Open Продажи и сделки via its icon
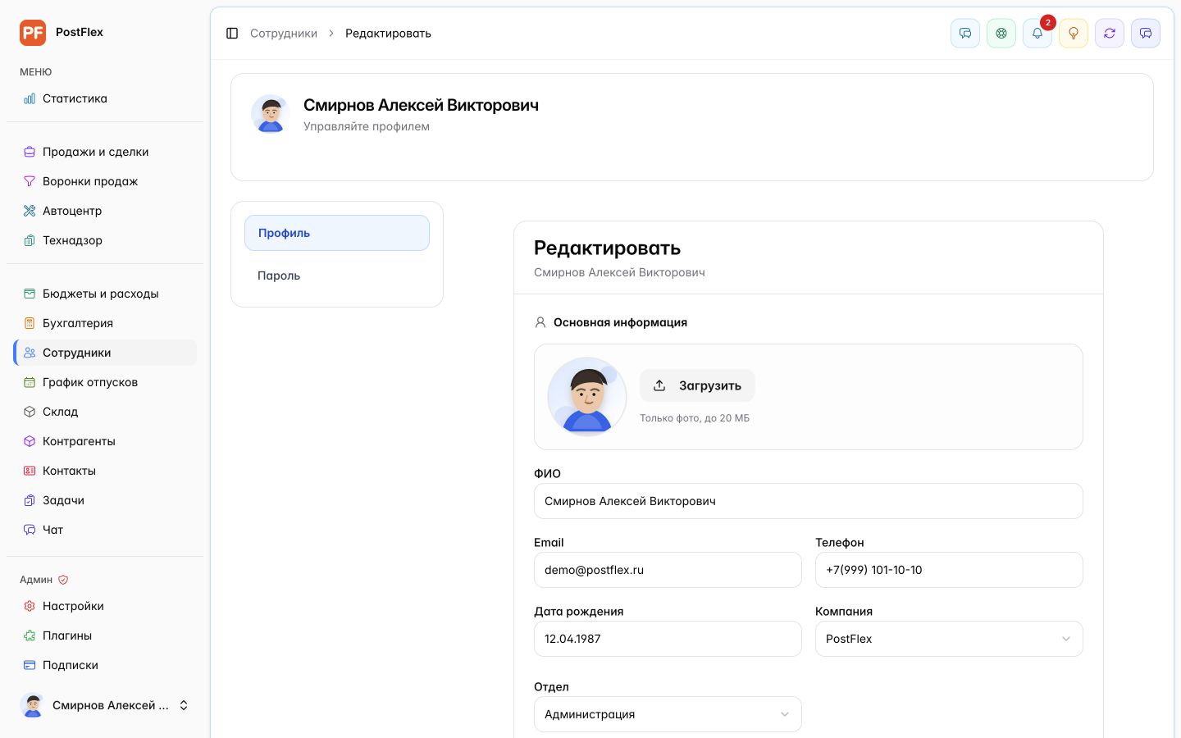Screen dimensions: 1181x738 click(30, 152)
